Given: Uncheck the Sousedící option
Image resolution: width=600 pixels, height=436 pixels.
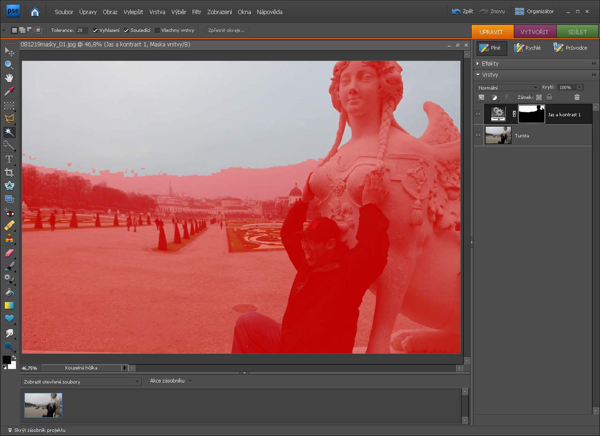Looking at the screenshot, I should 127,30.
